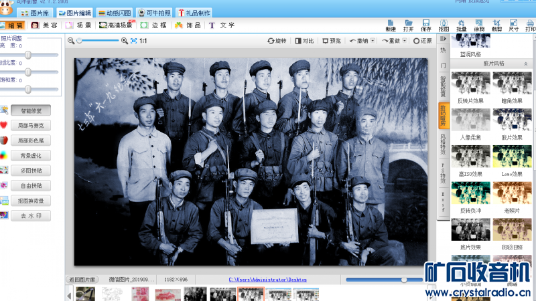Open the 重做 redo history dropdown arrow
The height and width of the screenshot is (301, 536).
[405, 41]
